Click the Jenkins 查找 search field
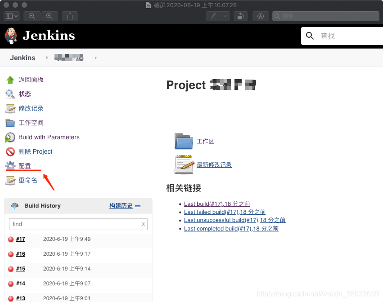This screenshot has height=302, width=383. point(342,36)
